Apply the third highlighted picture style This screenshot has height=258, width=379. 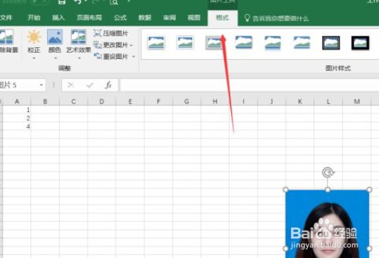pos(213,43)
